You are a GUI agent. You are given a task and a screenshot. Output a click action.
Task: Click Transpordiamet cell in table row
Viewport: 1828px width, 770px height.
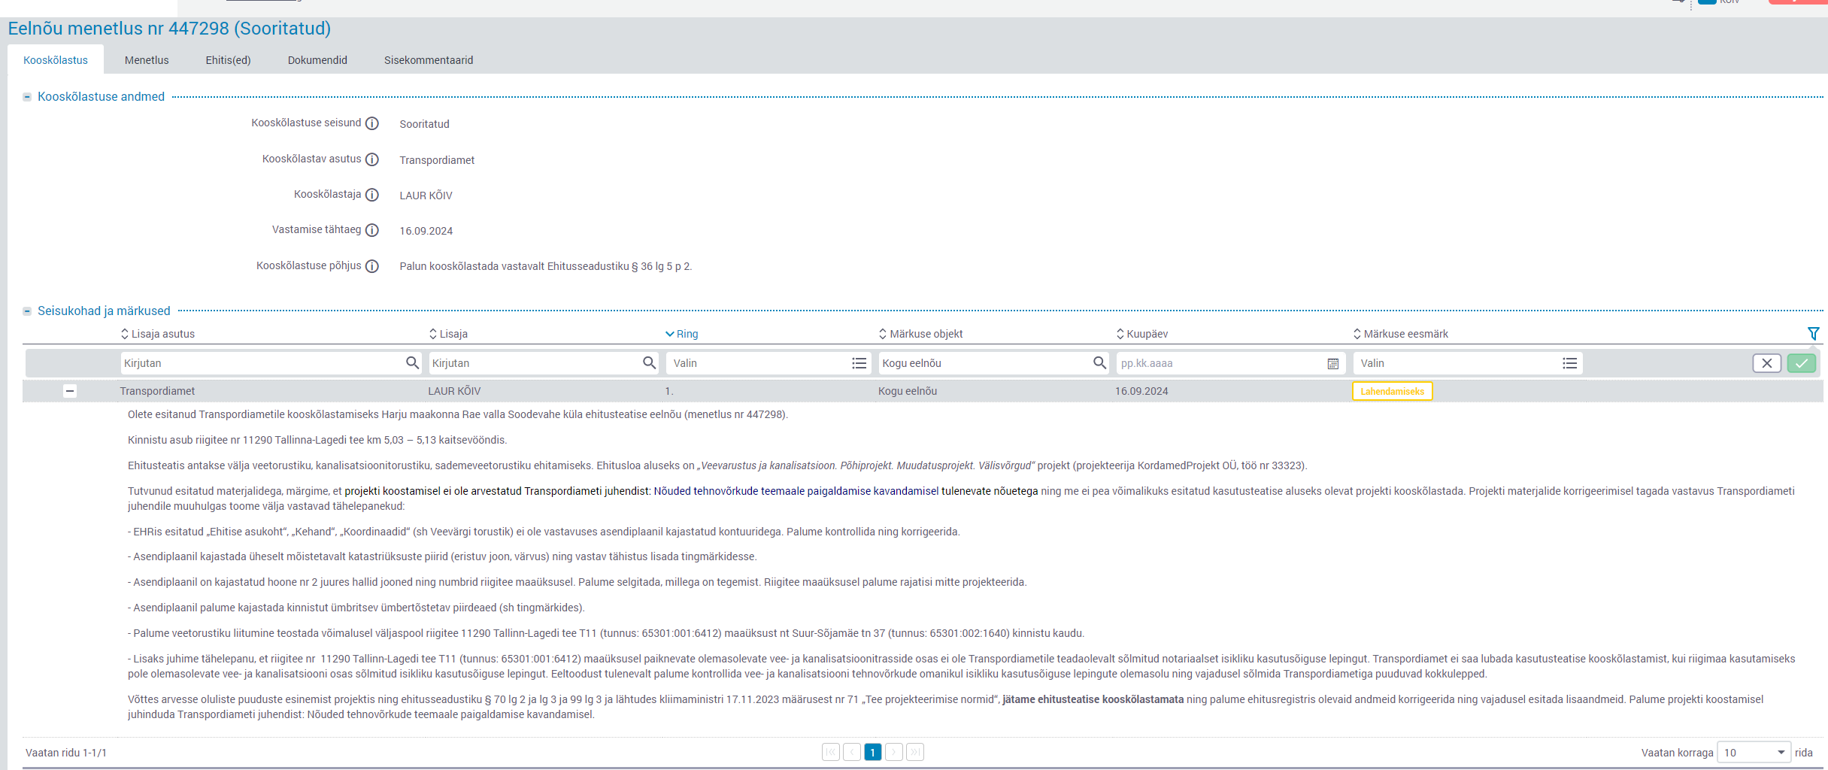coord(157,391)
